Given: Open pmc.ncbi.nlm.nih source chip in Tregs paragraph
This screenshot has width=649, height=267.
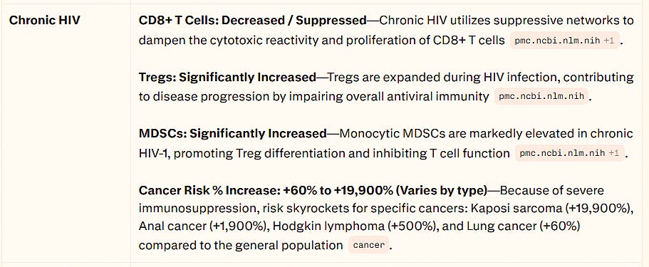Looking at the screenshot, I should pos(541,96).
